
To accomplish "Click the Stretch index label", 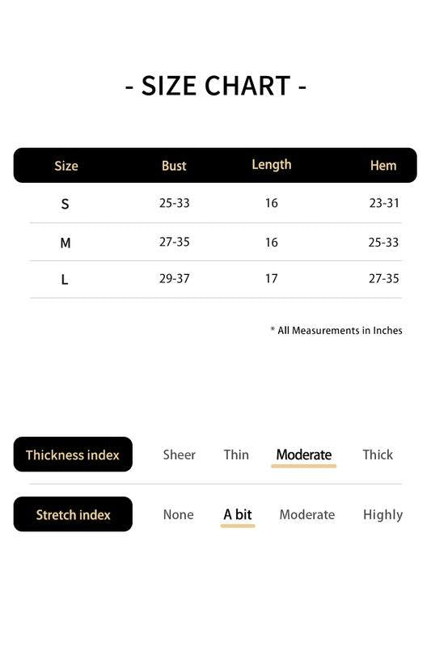I will [x=73, y=514].
